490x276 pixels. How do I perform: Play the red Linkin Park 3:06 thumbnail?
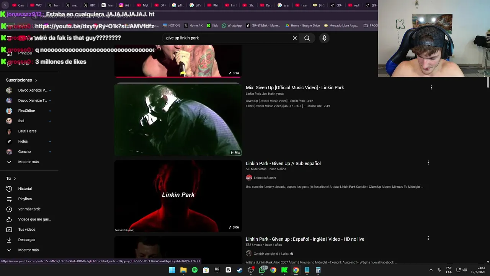tap(178, 196)
